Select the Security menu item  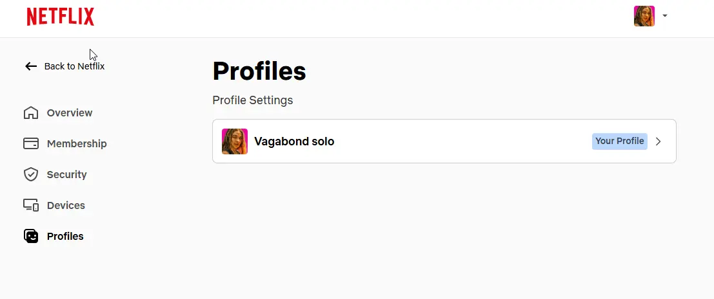click(67, 174)
